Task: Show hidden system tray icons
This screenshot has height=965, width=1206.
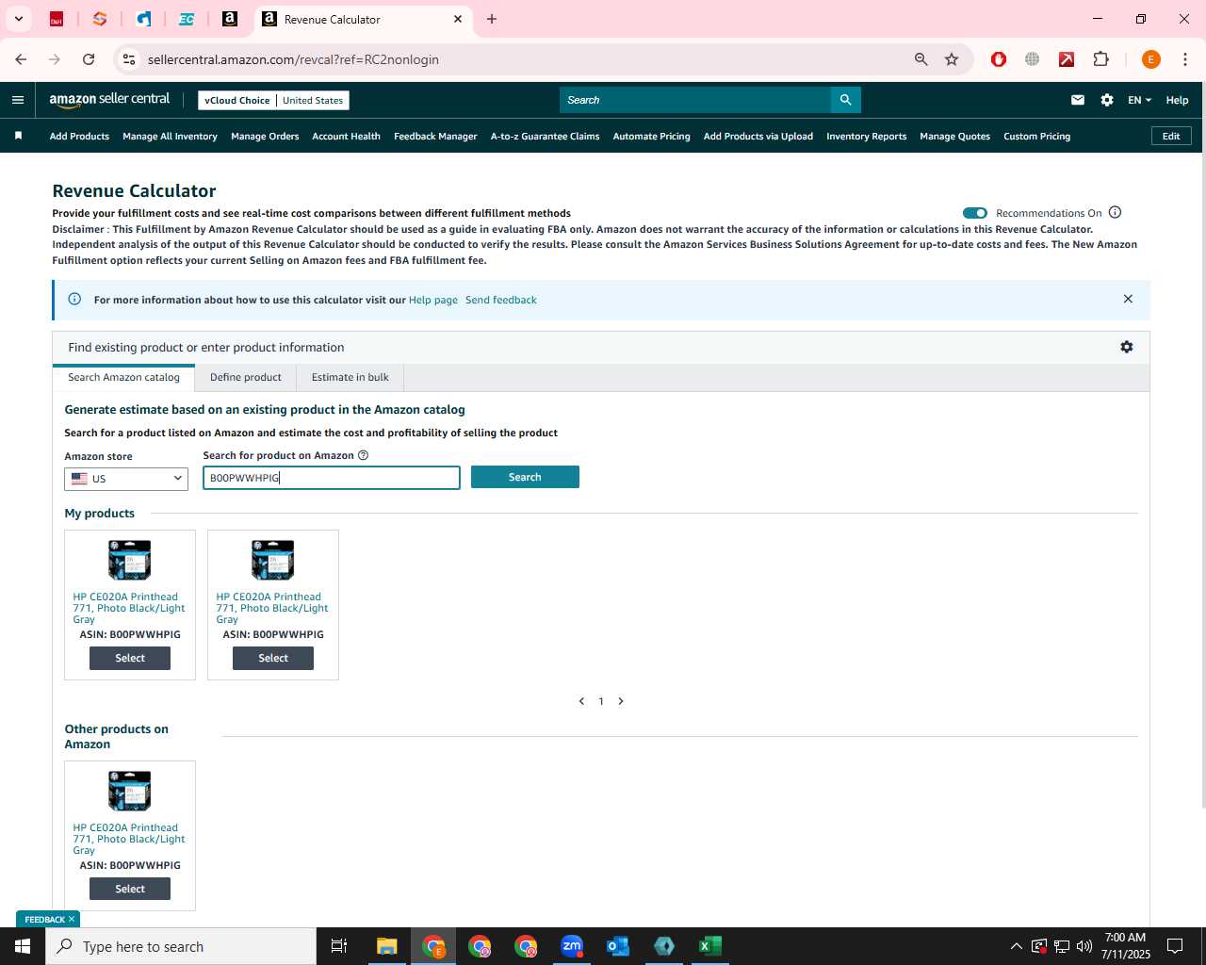Action: [x=1016, y=946]
